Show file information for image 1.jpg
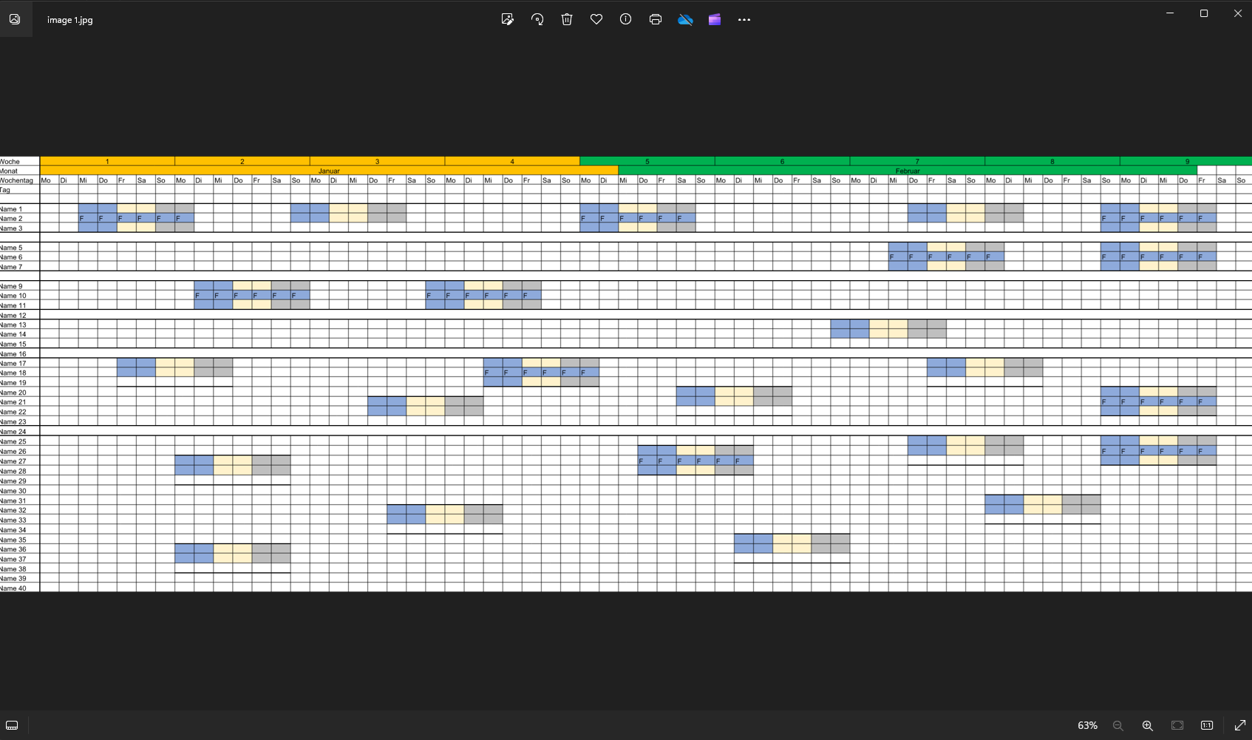The width and height of the screenshot is (1252, 740). pyautogui.click(x=625, y=19)
